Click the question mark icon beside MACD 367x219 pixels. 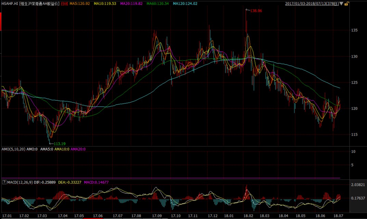click(4, 182)
